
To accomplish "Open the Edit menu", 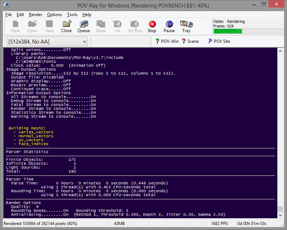I will point(20,15).
